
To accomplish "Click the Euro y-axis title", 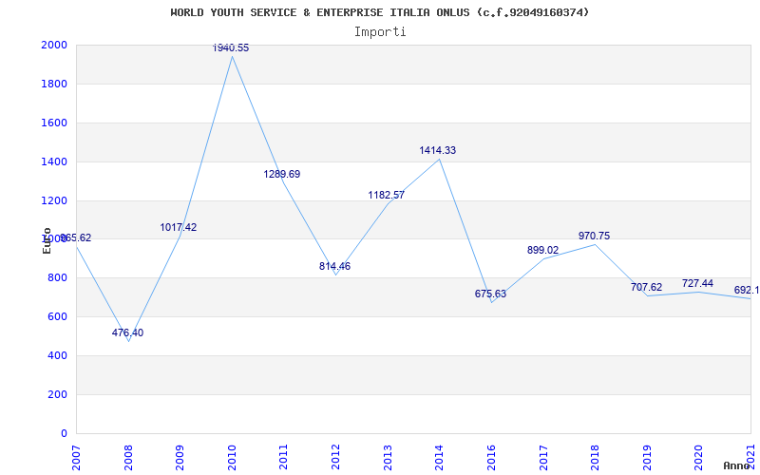I will tap(47, 240).
